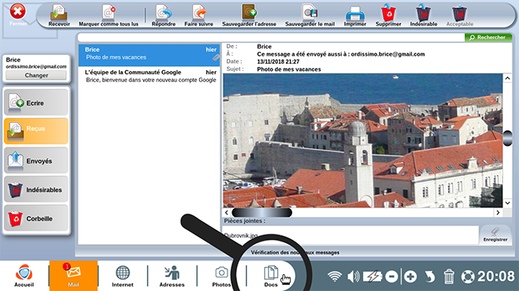
Task: Click the left arrow of the horizontal scrollbar
Action: (227, 213)
